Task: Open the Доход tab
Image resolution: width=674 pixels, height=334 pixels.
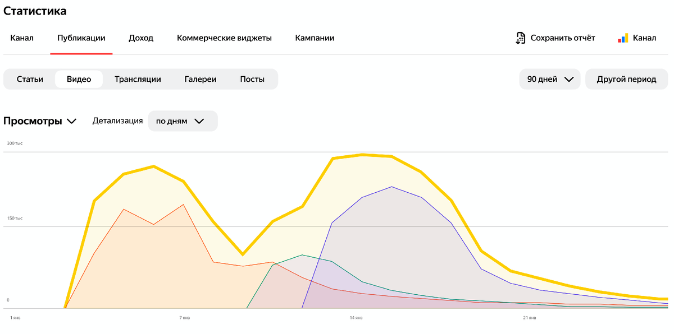Action: coord(141,38)
